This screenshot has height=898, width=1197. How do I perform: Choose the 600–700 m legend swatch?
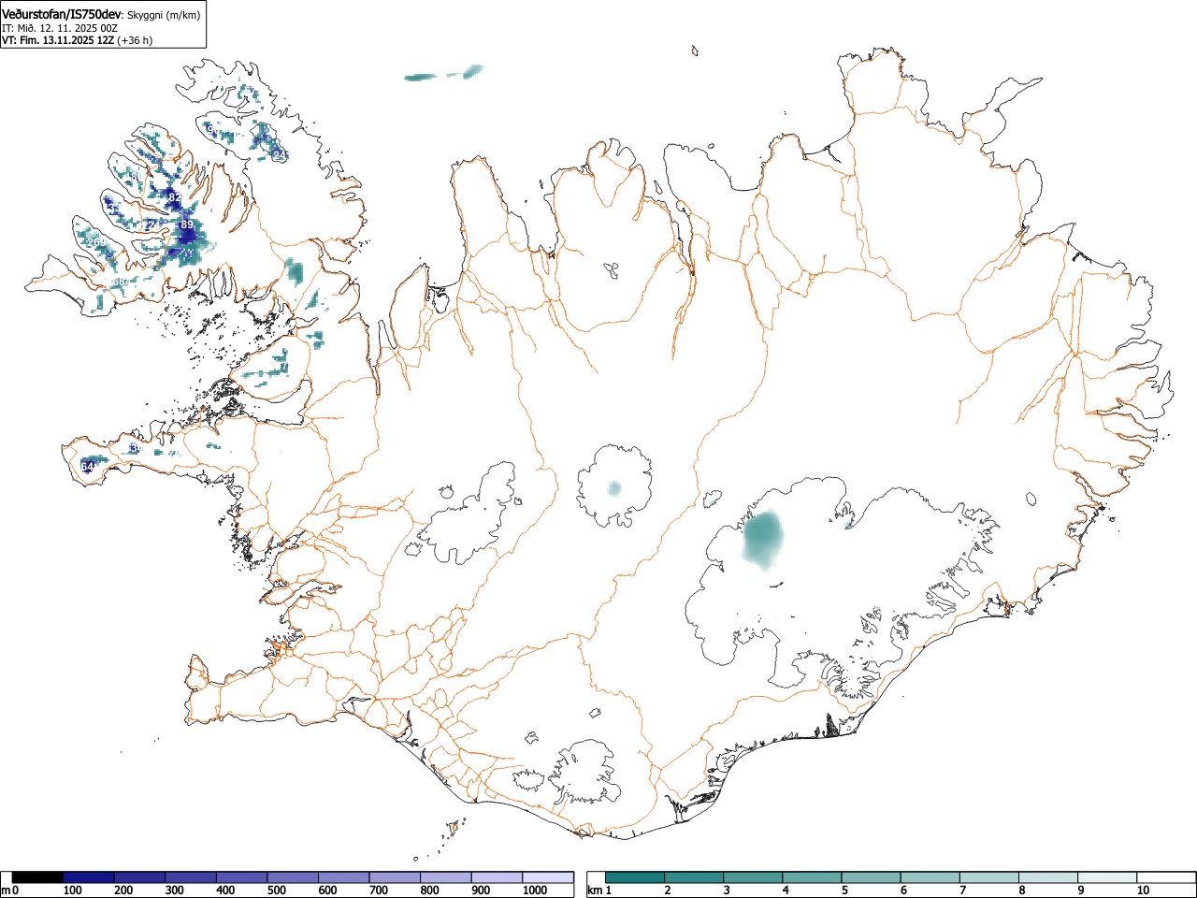[x=344, y=877]
